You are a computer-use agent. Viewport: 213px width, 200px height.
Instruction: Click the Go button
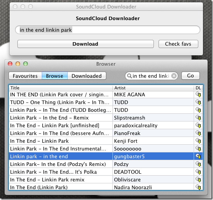[191, 76]
